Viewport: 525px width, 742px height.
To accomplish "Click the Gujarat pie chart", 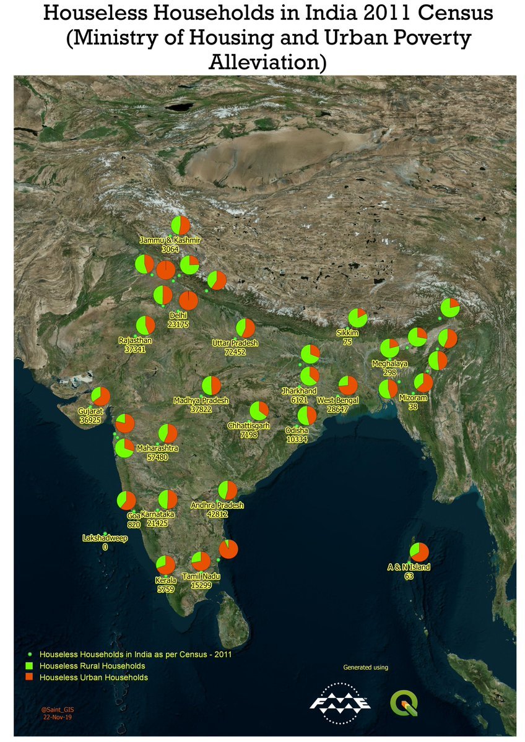I will point(100,396).
